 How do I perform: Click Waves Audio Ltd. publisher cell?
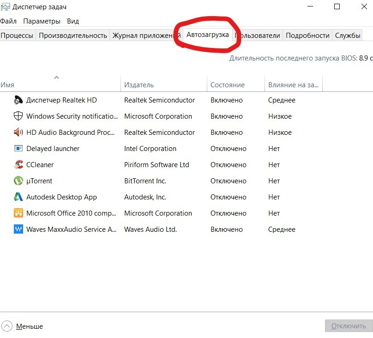click(x=150, y=229)
